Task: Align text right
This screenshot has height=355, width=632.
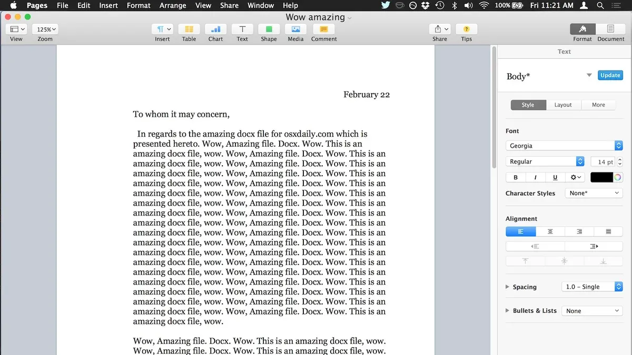Action: click(579, 231)
